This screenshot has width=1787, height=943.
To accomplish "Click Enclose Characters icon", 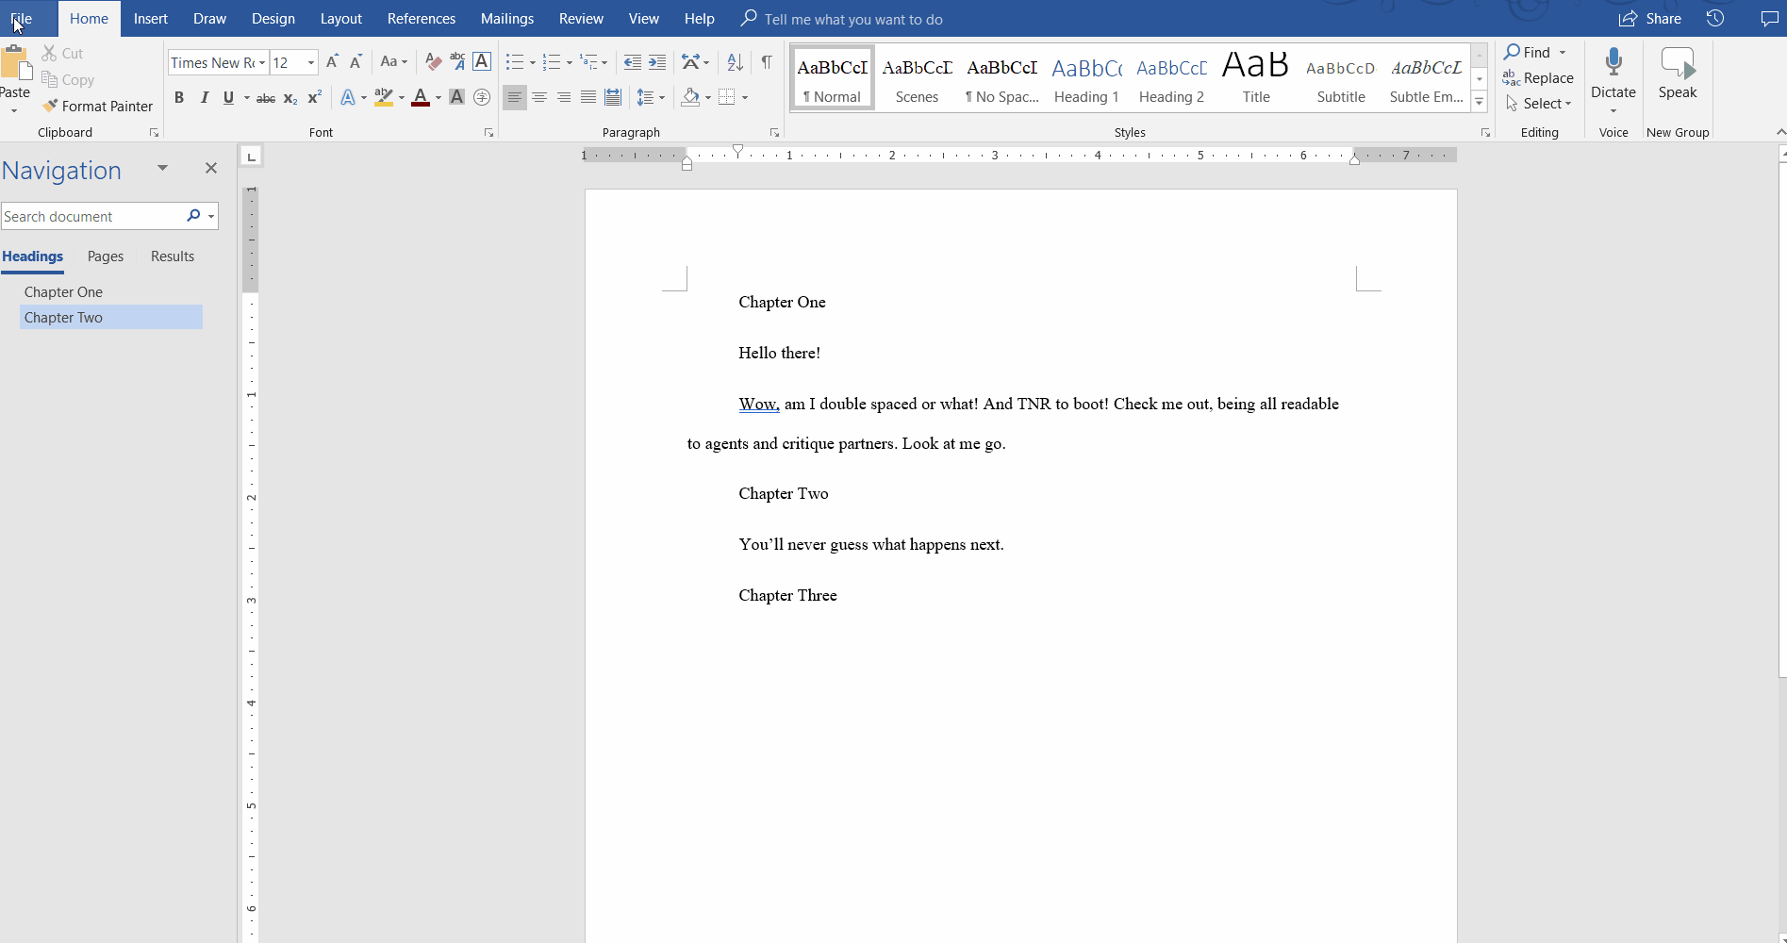I will pos(482,97).
